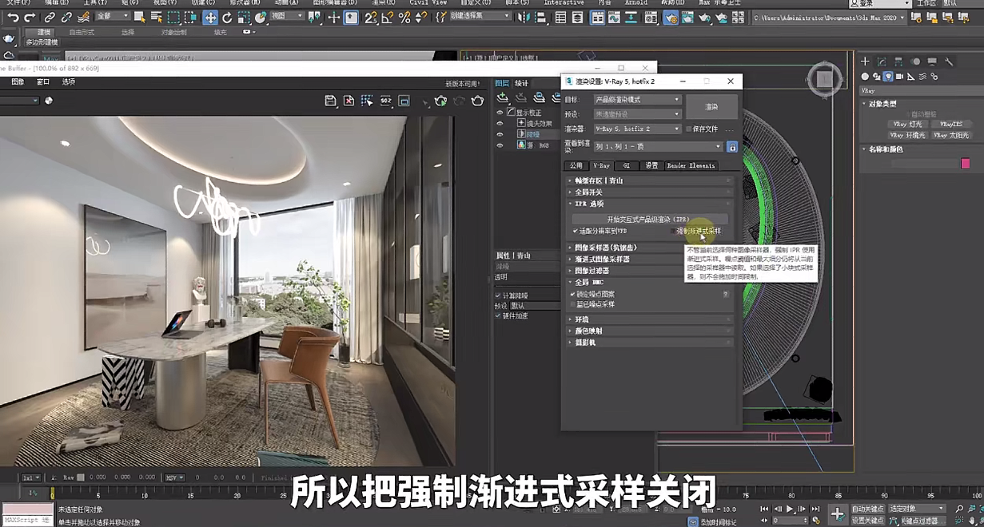Hide the 镜头效果 layer eye icon

[500, 124]
